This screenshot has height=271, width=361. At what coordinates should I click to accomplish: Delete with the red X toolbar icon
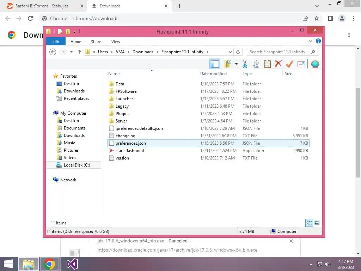tap(278, 64)
